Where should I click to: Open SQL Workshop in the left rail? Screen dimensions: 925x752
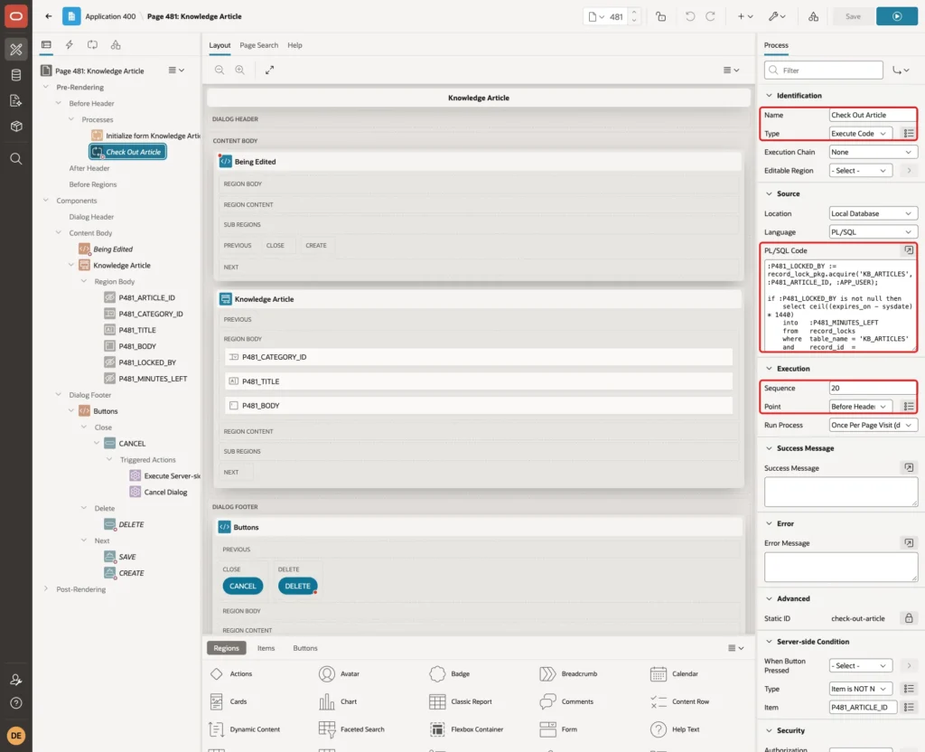16,75
